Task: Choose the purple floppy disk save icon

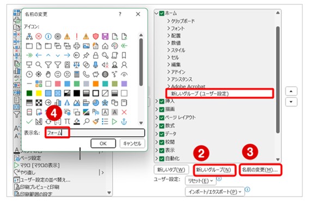Action: [x=105, y=36]
